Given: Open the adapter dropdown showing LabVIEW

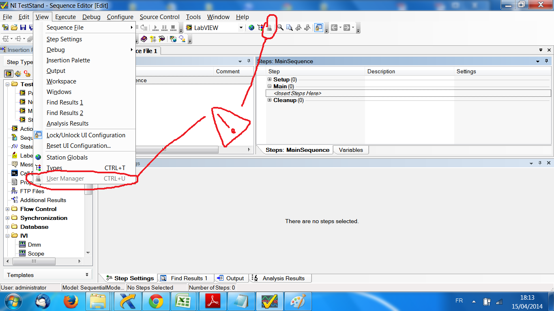Looking at the screenshot, I should 240,28.
